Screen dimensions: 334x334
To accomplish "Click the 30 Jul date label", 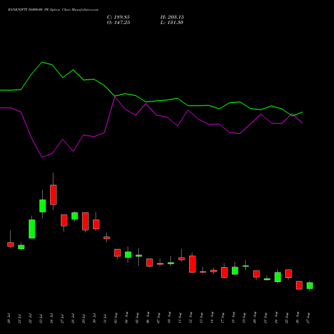I will pos(94,318).
